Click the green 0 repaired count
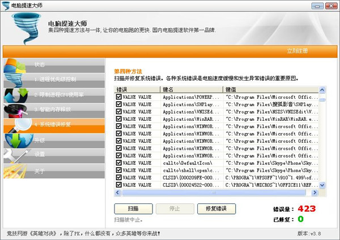The height and width of the screenshot is (240, 340). pyautogui.click(x=301, y=219)
